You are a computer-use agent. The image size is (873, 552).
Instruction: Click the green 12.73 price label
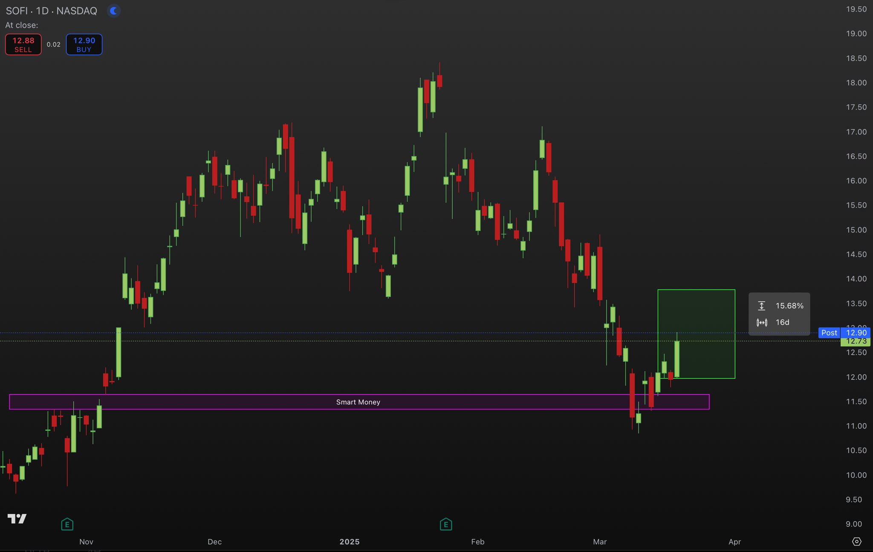click(856, 341)
